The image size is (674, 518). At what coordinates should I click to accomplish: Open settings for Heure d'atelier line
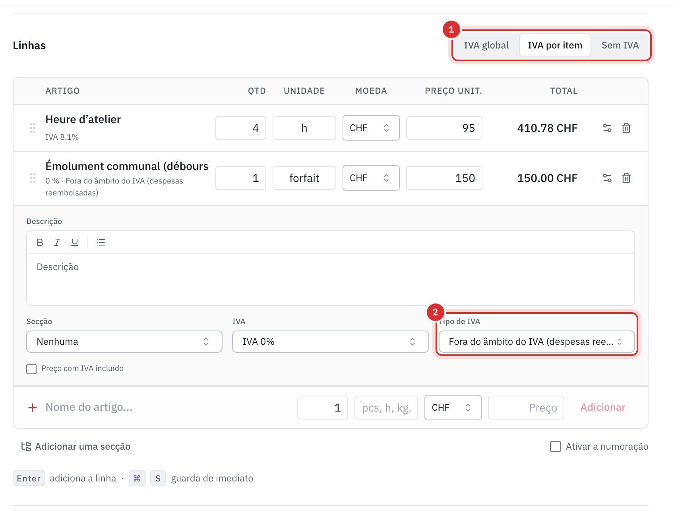(607, 128)
